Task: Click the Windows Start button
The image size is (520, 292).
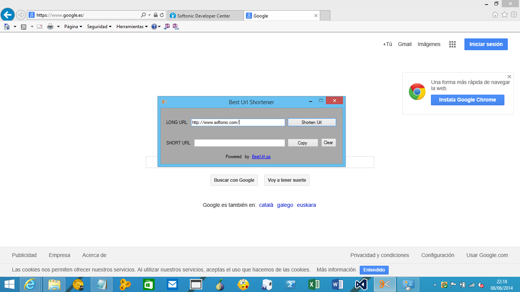Action: (10, 284)
